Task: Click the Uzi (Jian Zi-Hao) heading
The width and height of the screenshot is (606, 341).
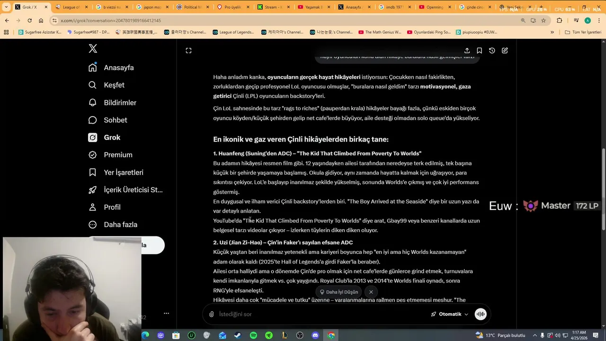Action: (283, 242)
